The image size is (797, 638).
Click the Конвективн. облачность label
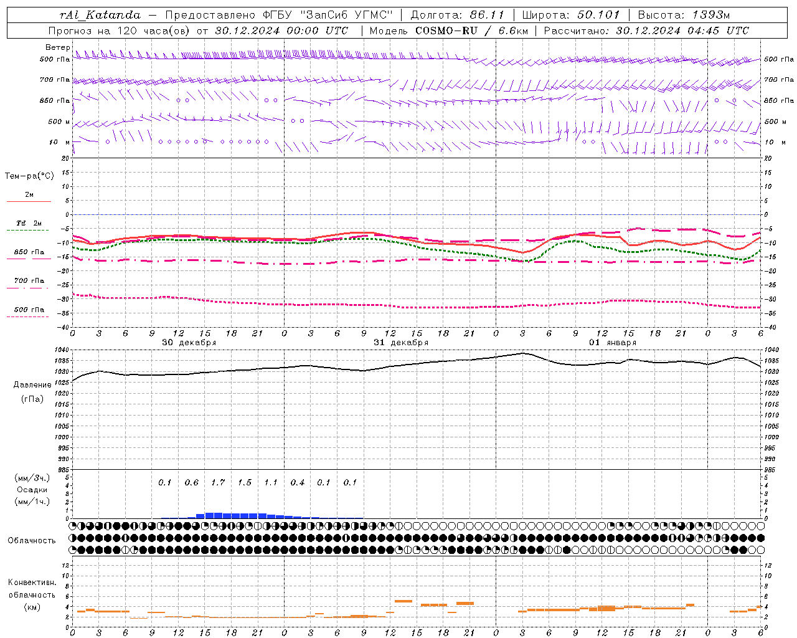(32, 588)
